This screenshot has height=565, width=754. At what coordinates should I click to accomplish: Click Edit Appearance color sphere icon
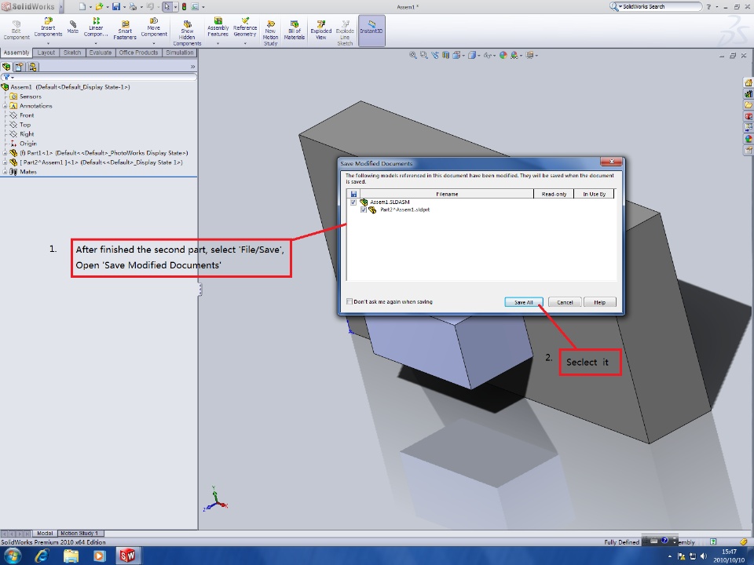[503, 55]
